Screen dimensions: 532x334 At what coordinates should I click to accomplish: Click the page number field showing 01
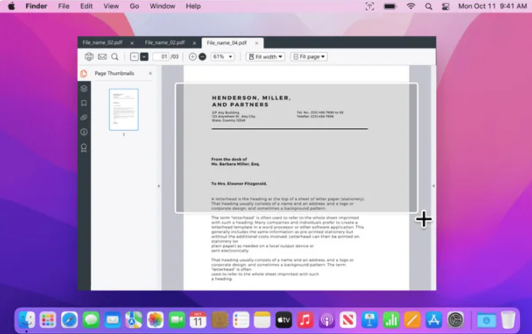pos(161,57)
